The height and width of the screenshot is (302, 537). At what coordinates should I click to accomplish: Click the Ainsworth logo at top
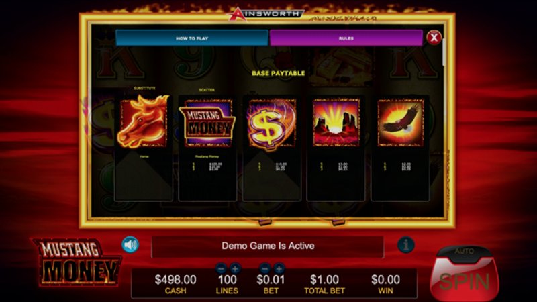(x=266, y=14)
